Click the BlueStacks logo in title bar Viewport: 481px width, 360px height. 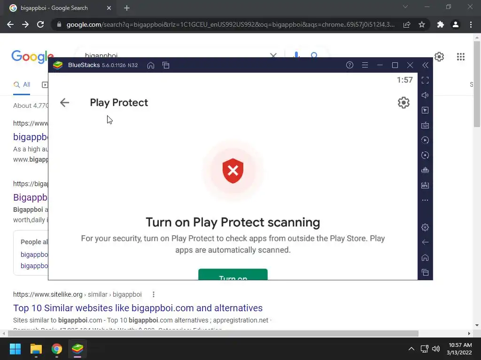[x=58, y=65]
